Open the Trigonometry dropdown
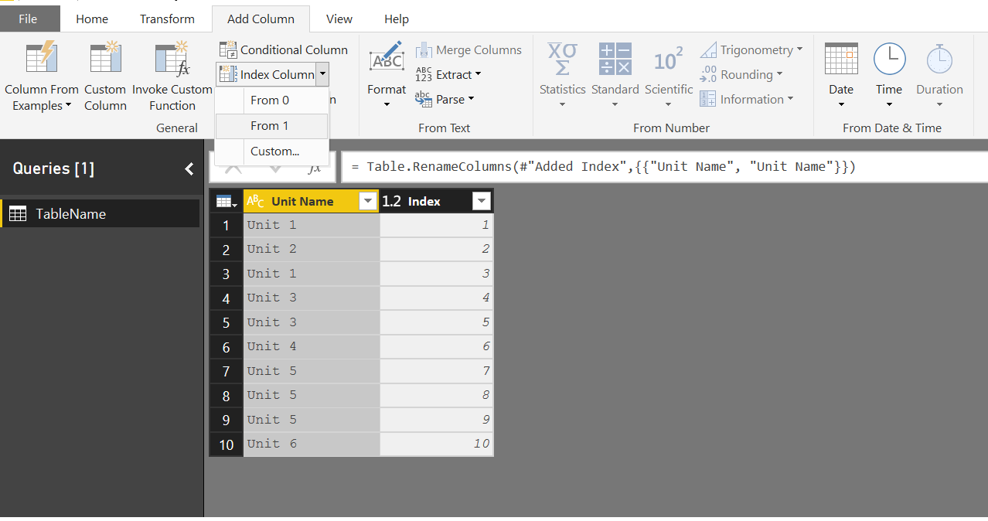988x521 pixels. pos(751,49)
